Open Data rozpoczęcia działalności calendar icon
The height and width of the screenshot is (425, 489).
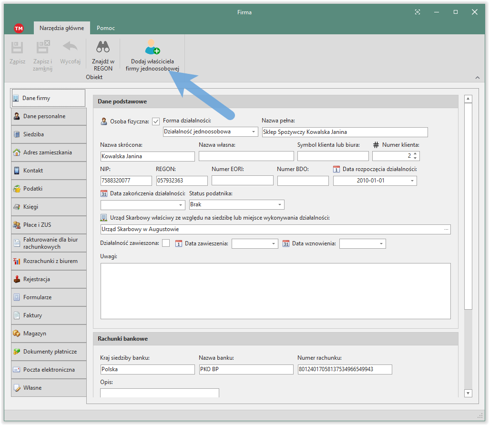(336, 169)
